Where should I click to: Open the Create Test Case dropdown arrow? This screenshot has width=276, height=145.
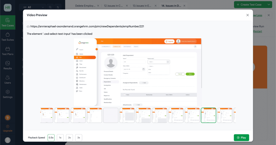click(269, 5)
